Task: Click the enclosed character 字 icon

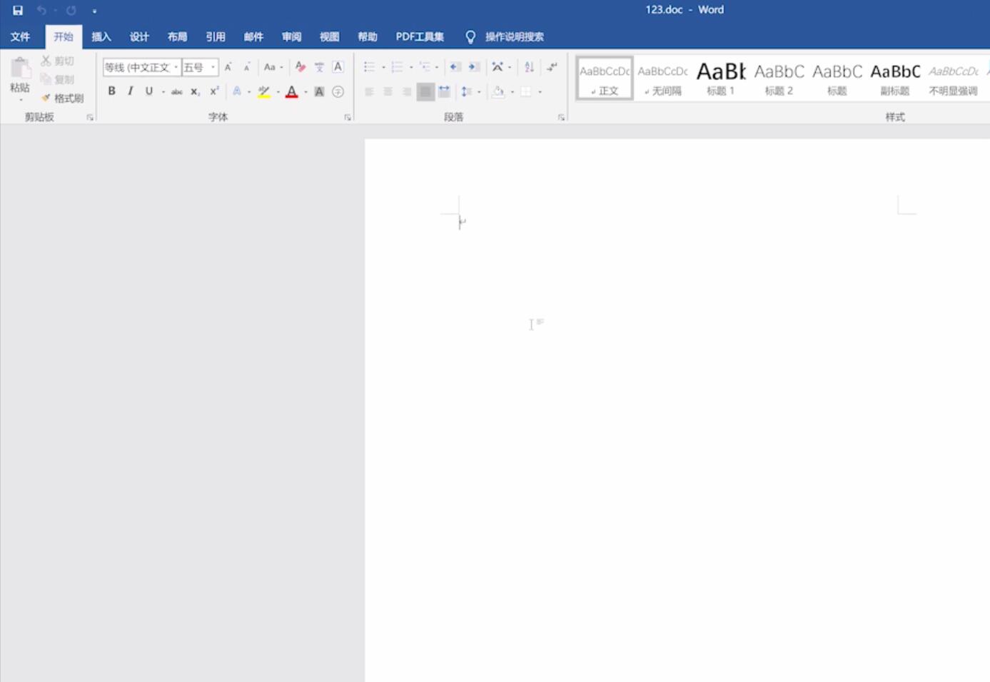Action: click(x=338, y=91)
